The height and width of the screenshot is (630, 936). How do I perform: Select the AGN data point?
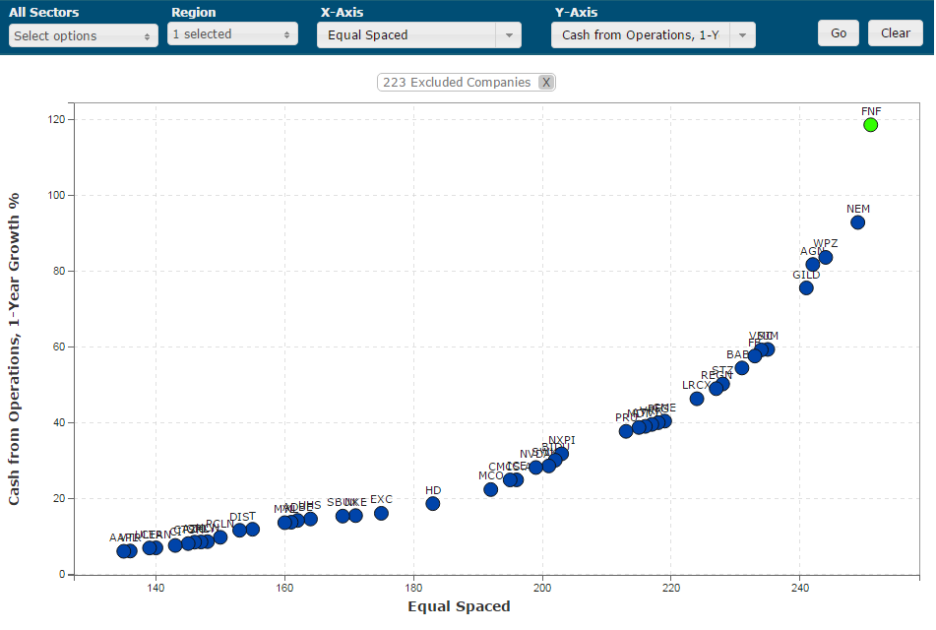click(x=812, y=265)
